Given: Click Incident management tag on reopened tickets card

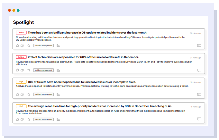Looking at the screenshot, I should coord(43,94).
